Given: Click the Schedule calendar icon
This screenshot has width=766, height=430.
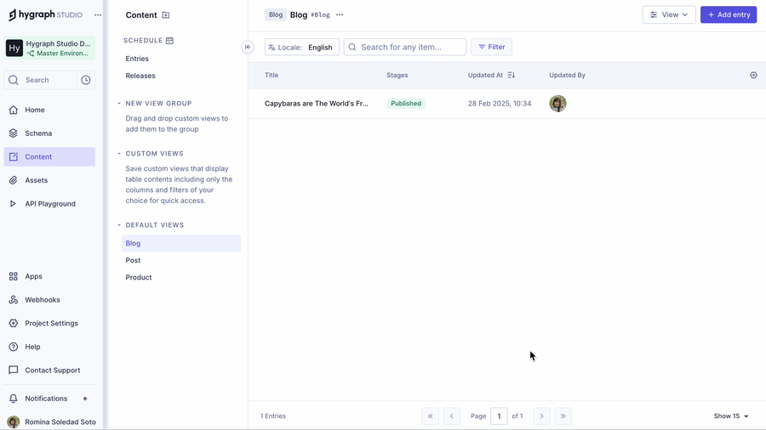Looking at the screenshot, I should coord(170,41).
